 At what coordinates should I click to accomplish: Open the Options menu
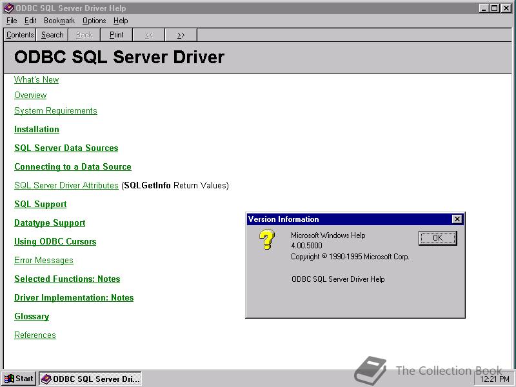94,21
